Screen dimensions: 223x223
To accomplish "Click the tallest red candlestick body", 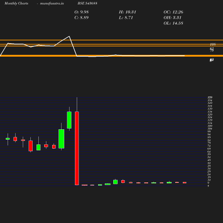I will 77,148.
